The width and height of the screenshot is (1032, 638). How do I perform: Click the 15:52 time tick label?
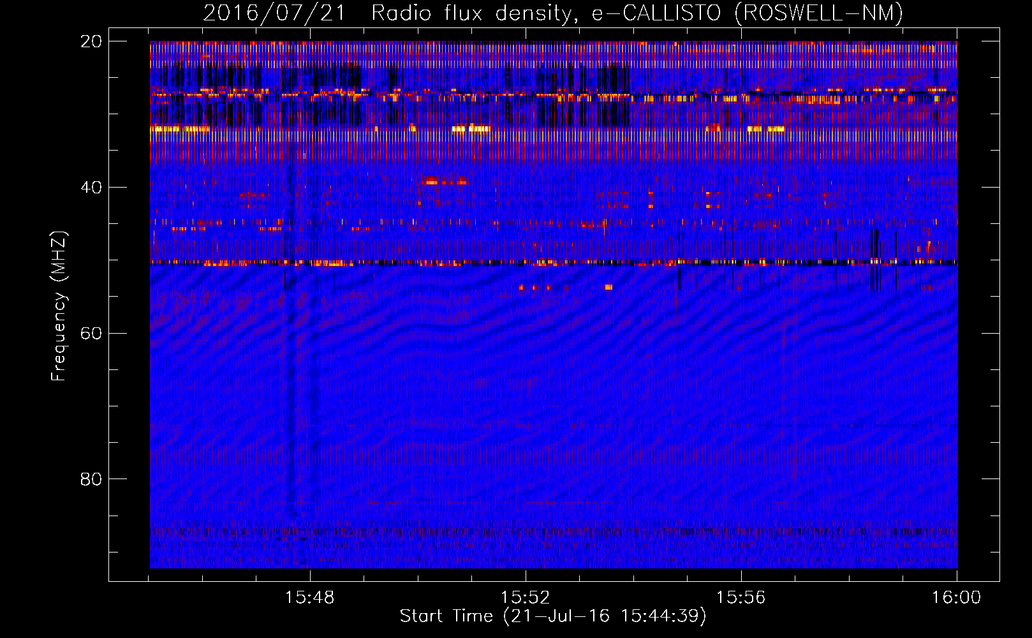[525, 598]
